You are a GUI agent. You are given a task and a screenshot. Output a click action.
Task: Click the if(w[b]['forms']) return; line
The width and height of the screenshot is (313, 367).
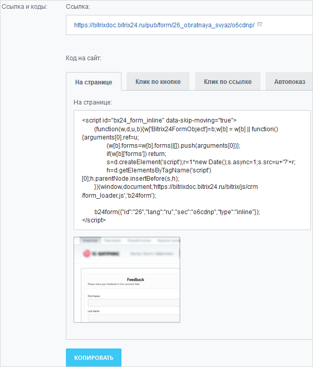[136, 154]
